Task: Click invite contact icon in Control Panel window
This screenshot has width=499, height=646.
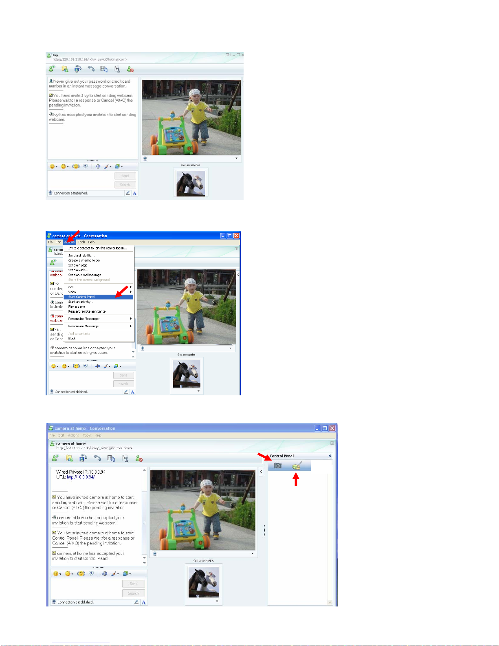Action: (x=55, y=458)
